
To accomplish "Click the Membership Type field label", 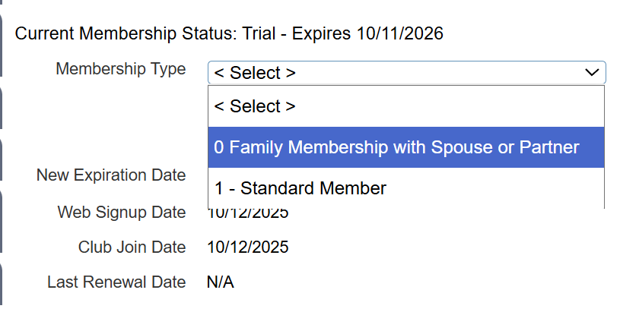I will (x=120, y=69).
